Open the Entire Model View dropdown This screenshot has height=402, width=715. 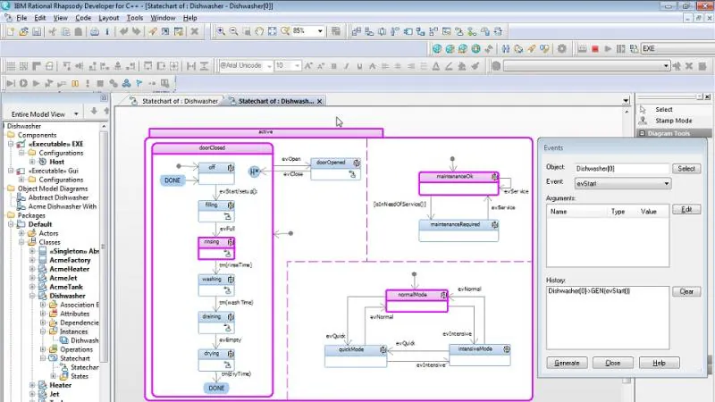tap(76, 114)
